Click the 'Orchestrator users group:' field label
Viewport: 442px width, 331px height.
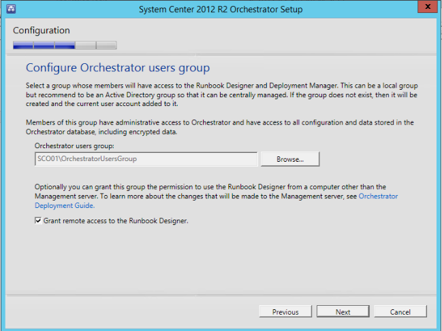coord(75,145)
